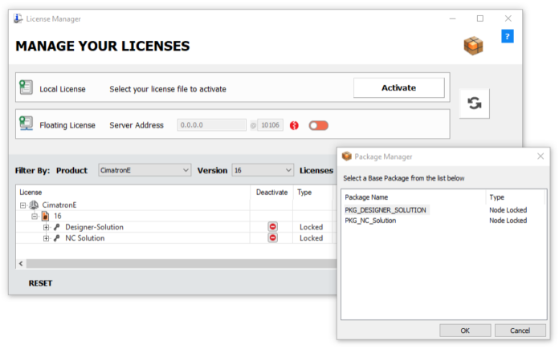
Task: Click the orange package cube icon
Action: point(473,46)
